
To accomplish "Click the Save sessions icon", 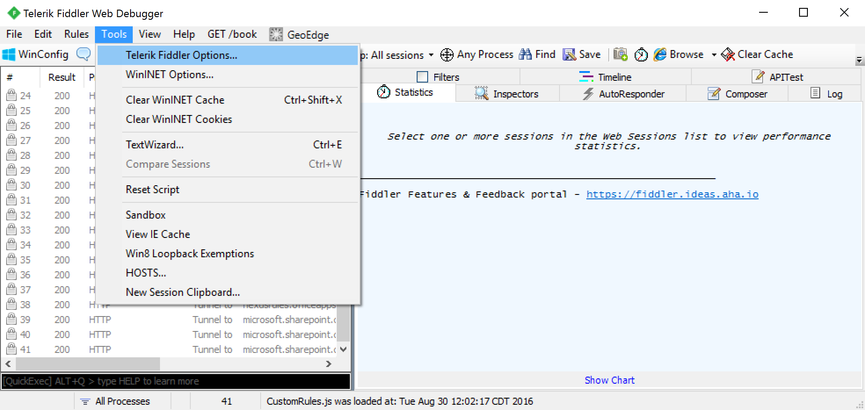I will [569, 54].
